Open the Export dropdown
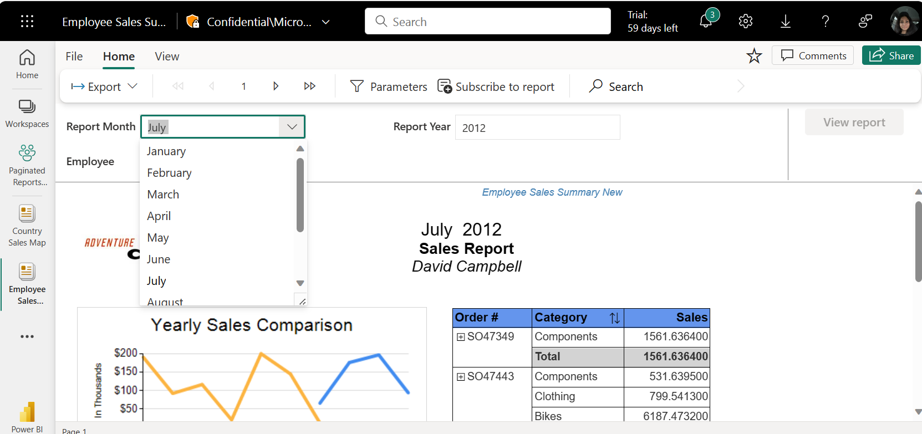 pos(104,86)
